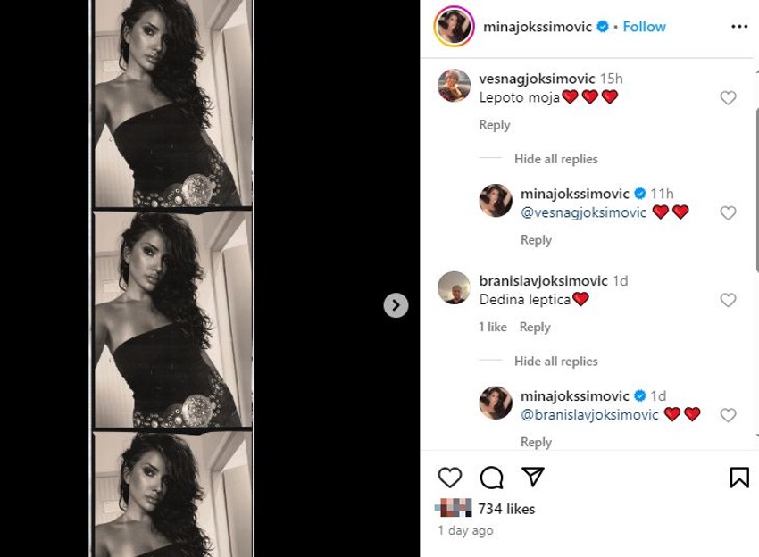Like the post with heart icon
This screenshot has height=557, width=759.
(x=450, y=478)
